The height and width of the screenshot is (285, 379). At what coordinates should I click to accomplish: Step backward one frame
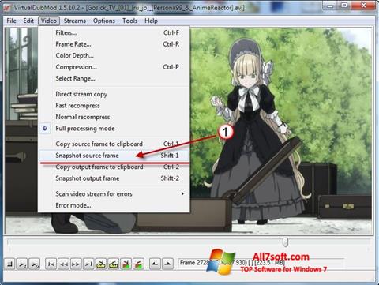click(63, 264)
